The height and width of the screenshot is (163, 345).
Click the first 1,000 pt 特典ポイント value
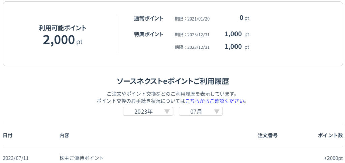click(x=237, y=34)
